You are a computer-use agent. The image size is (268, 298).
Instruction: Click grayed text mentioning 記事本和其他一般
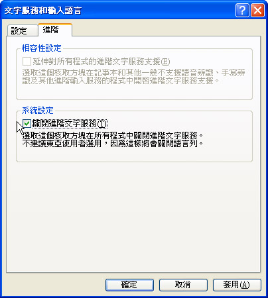point(134,73)
